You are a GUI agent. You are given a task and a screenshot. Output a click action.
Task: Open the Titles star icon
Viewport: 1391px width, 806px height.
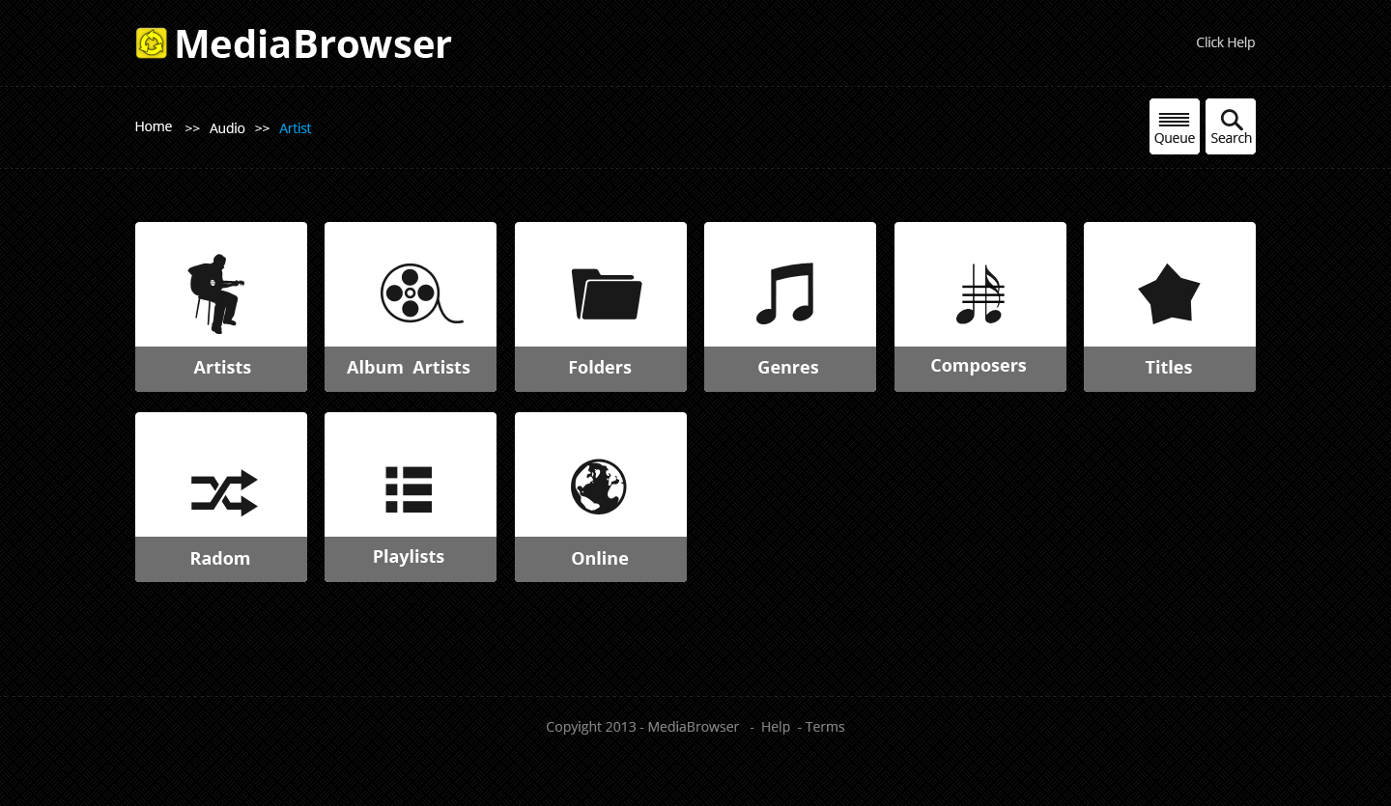(x=1169, y=293)
